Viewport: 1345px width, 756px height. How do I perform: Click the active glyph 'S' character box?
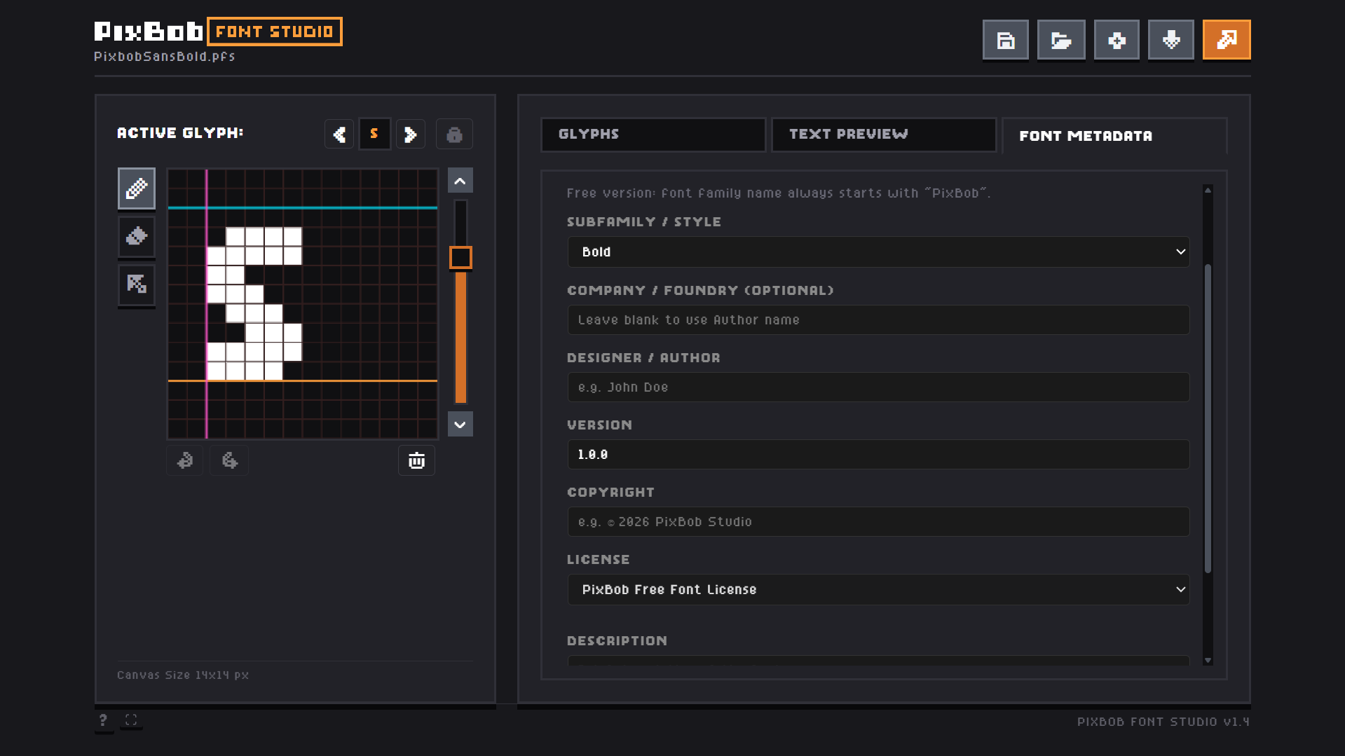click(375, 134)
